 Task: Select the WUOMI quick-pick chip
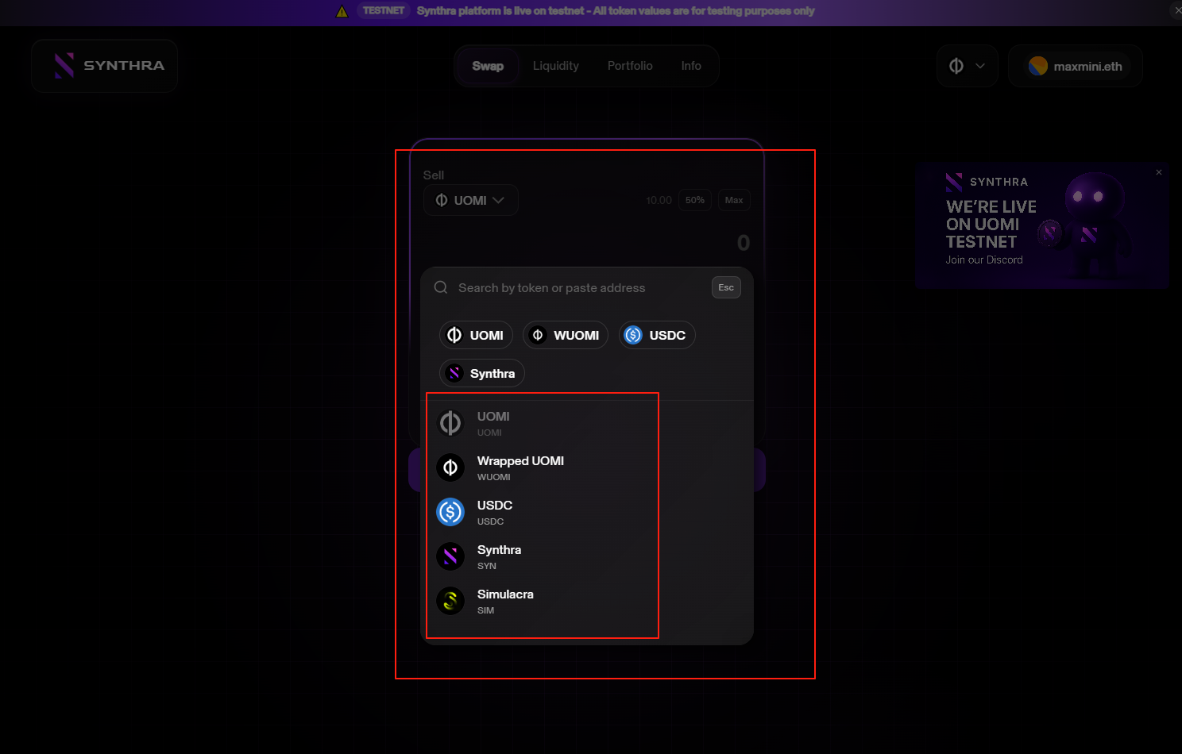point(565,335)
